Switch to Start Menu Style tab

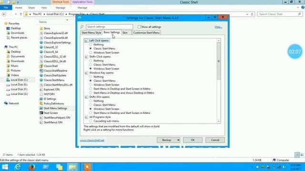91,33
